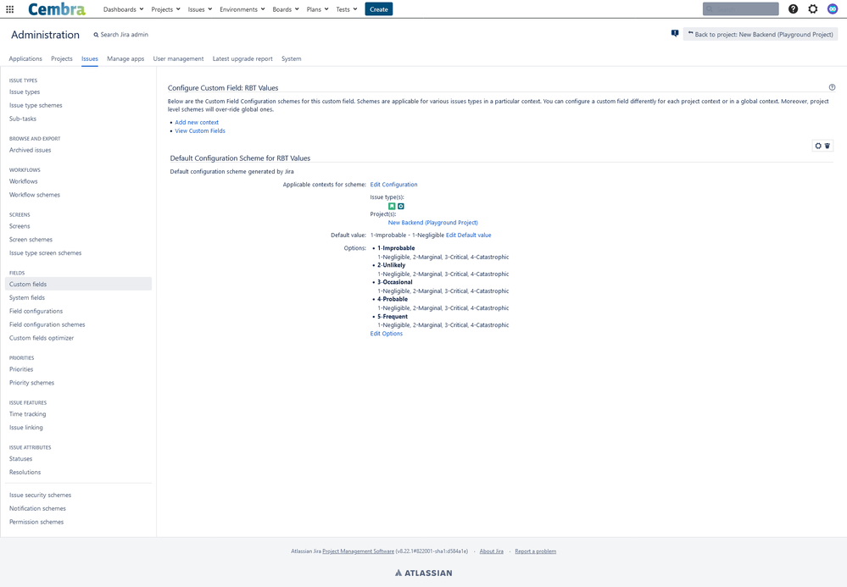This screenshot has height=587, width=847.
Task: Click the Create button
Action: tap(379, 9)
